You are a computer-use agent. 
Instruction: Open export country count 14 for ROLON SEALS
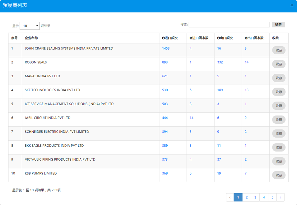point(246,62)
